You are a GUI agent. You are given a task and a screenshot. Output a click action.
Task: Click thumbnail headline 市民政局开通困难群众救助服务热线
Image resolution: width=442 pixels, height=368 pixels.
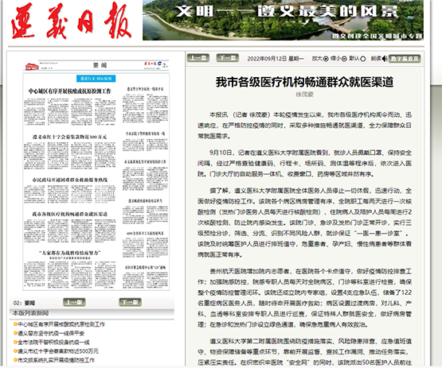[x=69, y=180]
